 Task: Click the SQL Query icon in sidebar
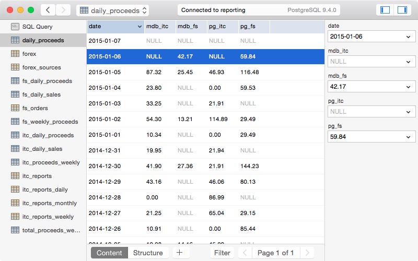pos(15,27)
